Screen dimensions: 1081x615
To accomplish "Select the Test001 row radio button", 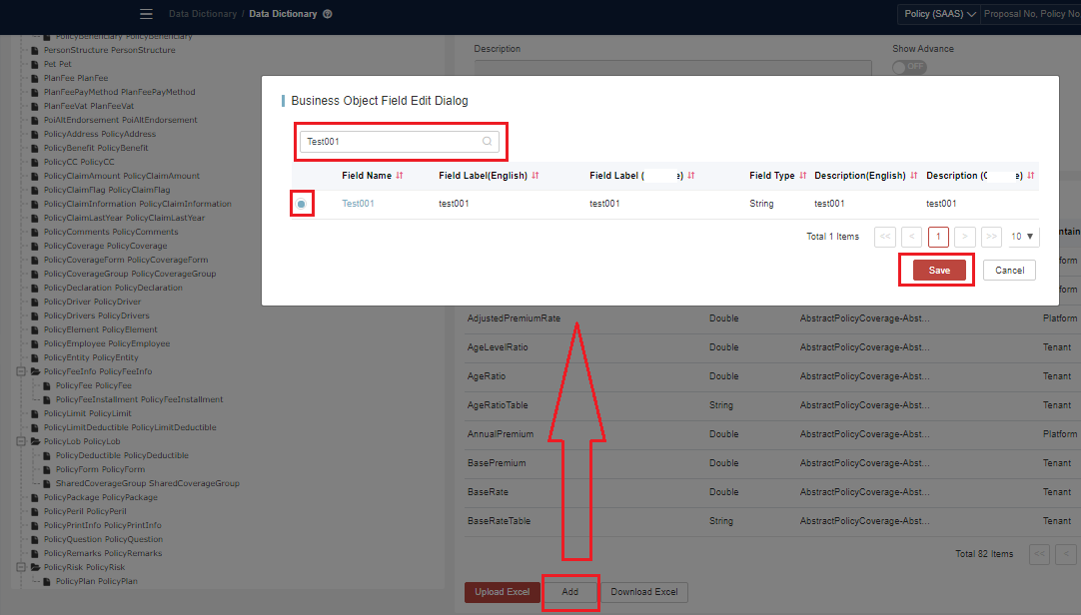I will pos(302,203).
